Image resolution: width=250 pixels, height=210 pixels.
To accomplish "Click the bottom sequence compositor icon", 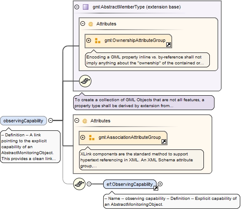I will click(x=80, y=184).
